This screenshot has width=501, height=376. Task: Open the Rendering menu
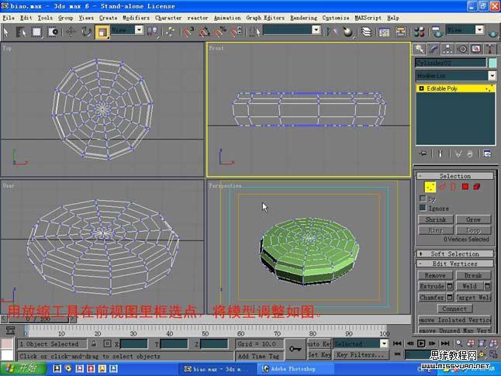click(x=303, y=18)
